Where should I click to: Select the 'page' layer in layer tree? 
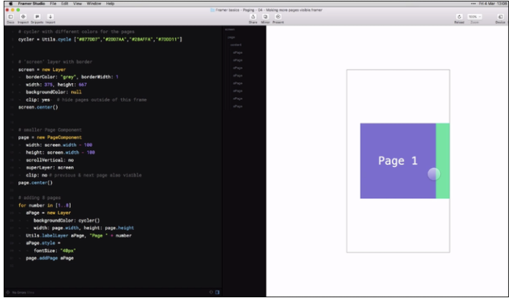click(231, 37)
